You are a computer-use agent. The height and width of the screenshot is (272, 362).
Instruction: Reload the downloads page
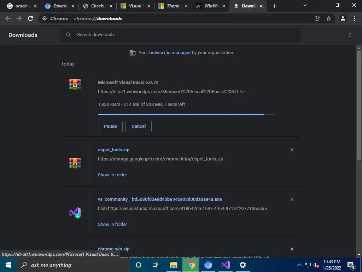click(x=30, y=18)
